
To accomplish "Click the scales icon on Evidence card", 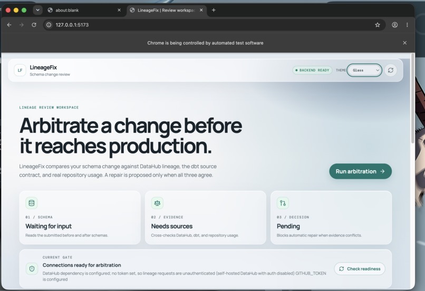I will (x=157, y=203).
